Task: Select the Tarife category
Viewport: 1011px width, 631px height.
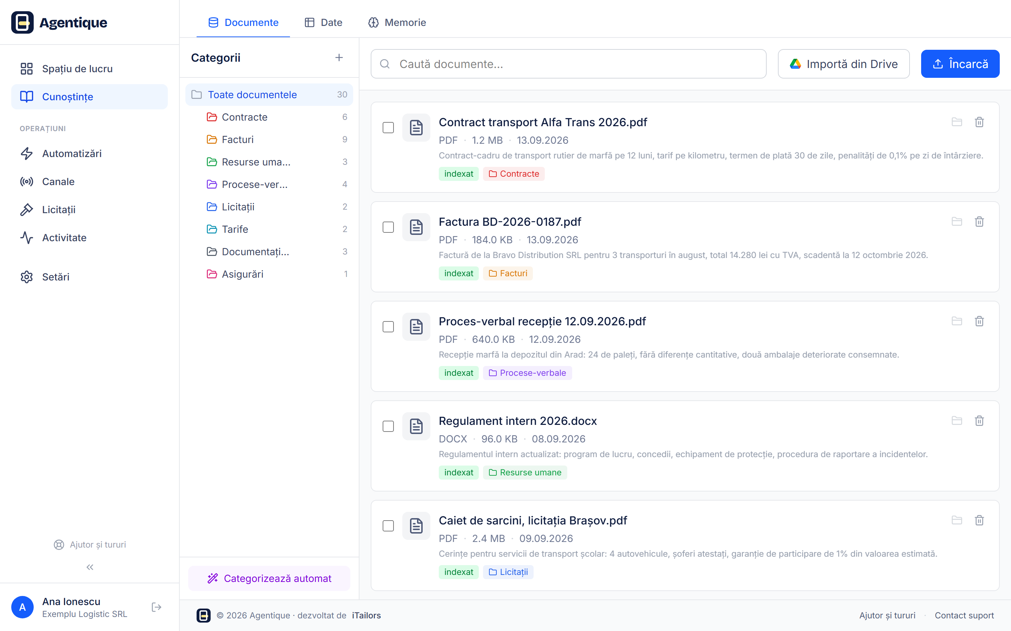Action: coord(277,229)
